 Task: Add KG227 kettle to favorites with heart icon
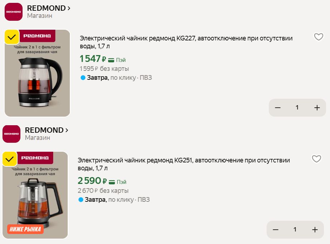tap(319, 37)
